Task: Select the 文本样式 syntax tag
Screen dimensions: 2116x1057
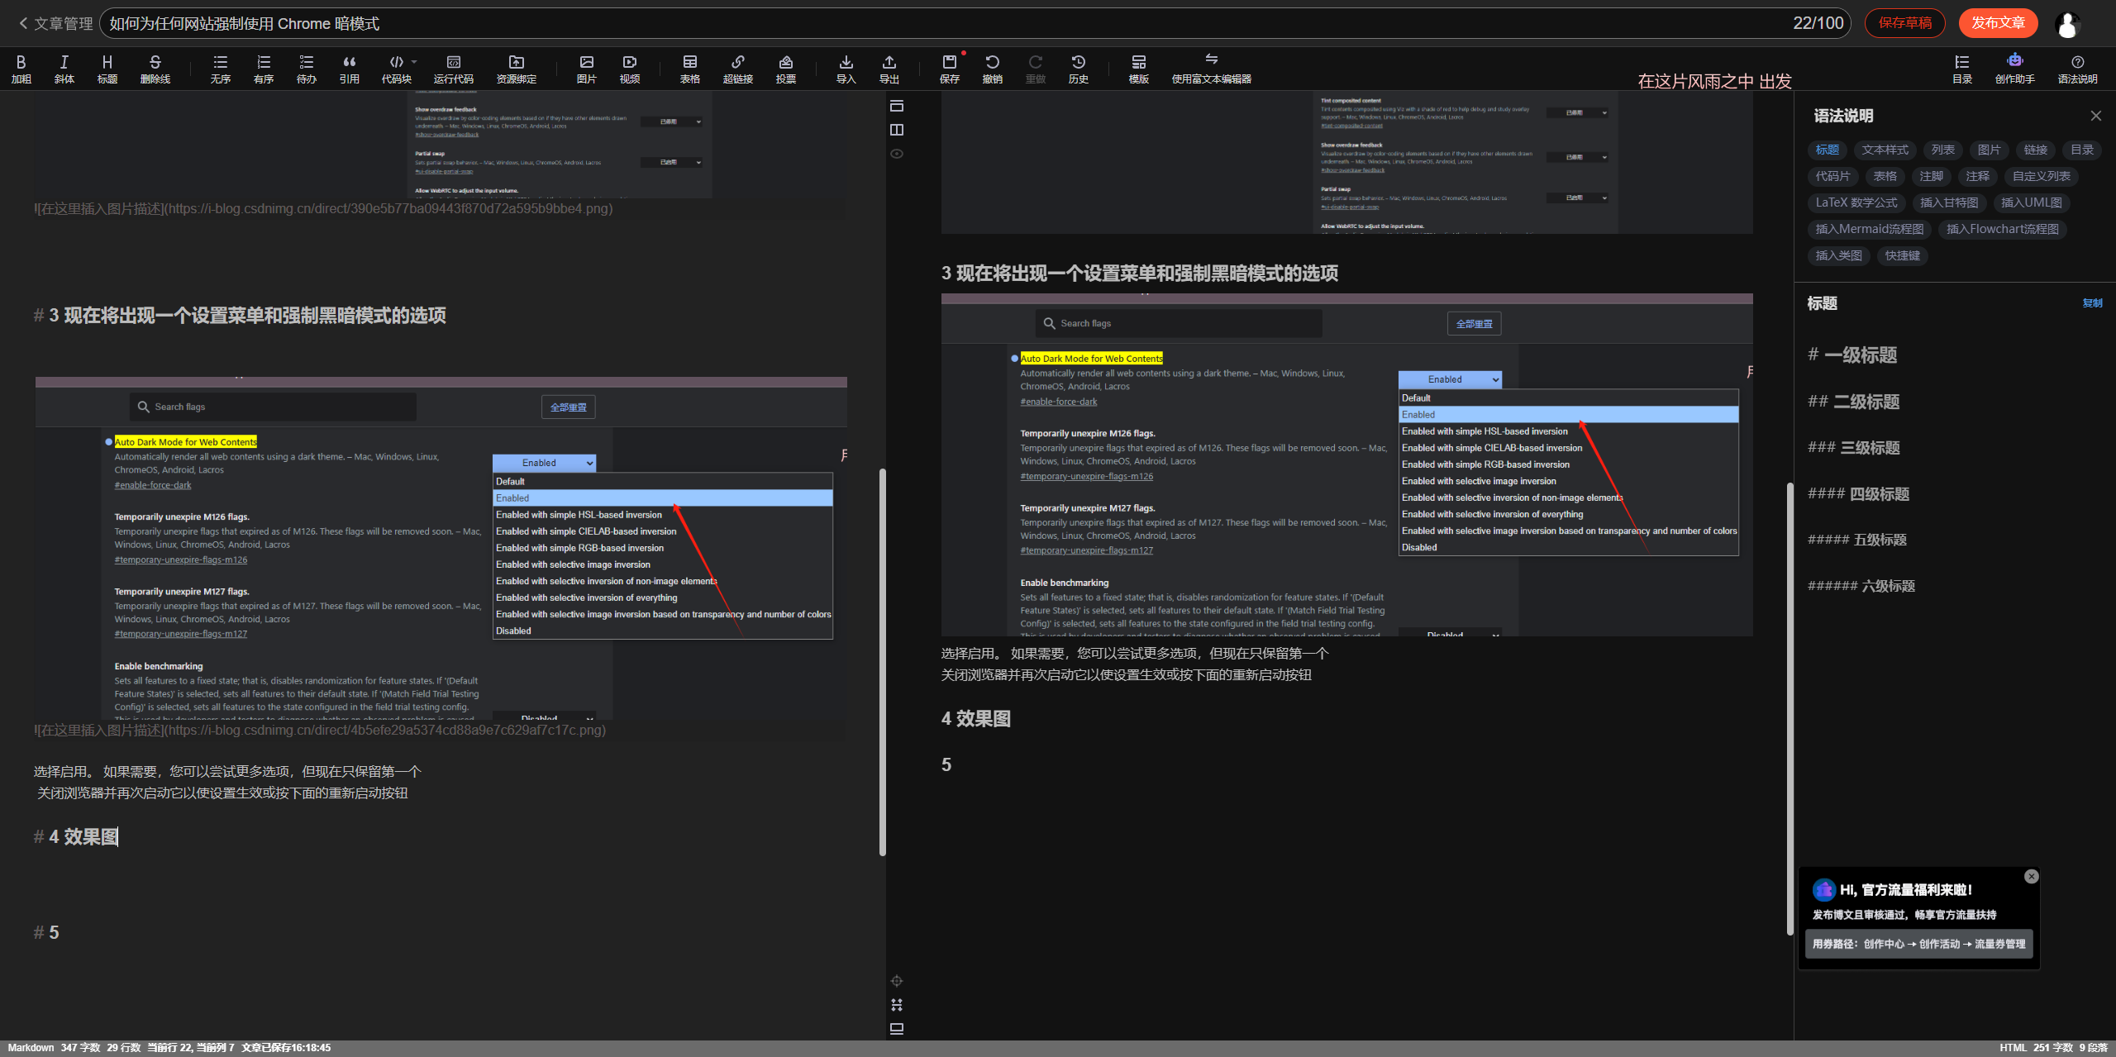Action: click(1885, 150)
